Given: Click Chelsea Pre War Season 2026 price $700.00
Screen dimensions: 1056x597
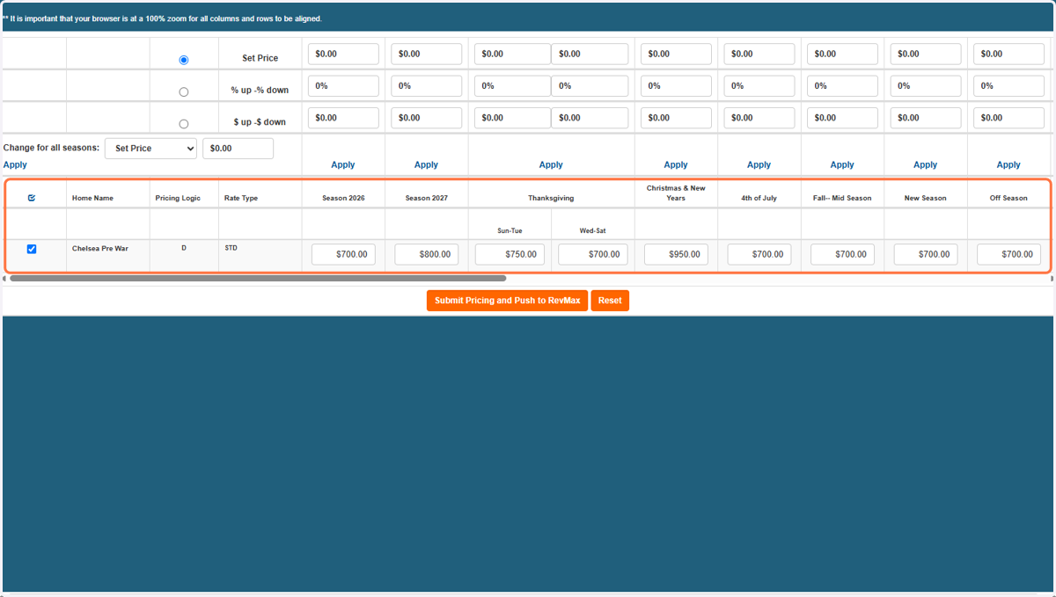Looking at the screenshot, I should click(x=343, y=254).
